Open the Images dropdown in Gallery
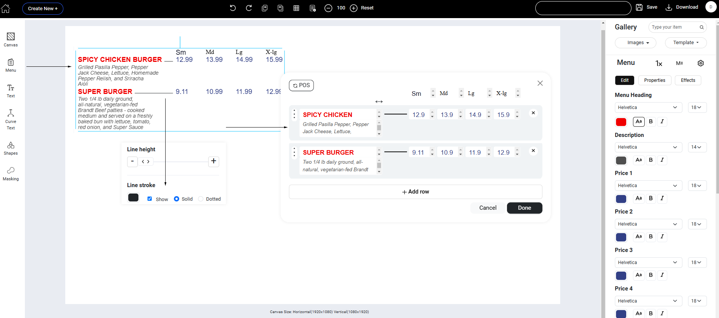Screen dimensions: 719x318 [636, 43]
